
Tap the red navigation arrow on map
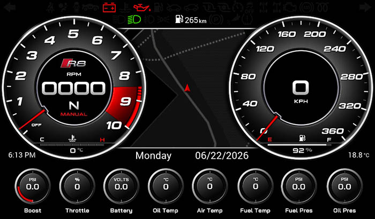click(x=187, y=88)
